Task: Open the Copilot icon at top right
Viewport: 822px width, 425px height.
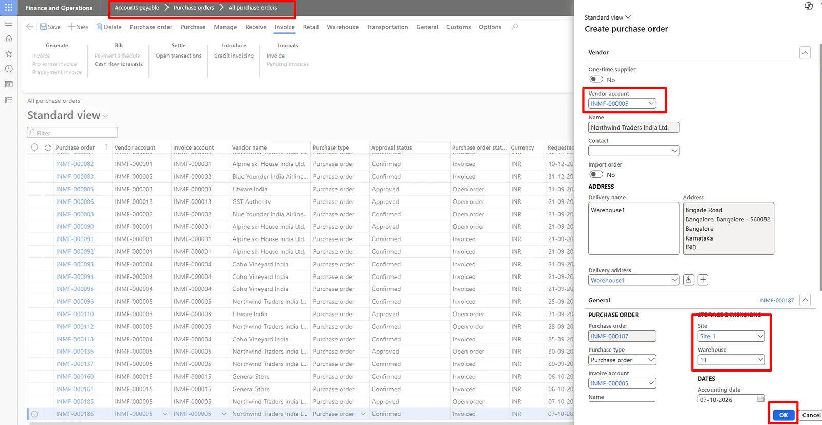Action: 809,6
